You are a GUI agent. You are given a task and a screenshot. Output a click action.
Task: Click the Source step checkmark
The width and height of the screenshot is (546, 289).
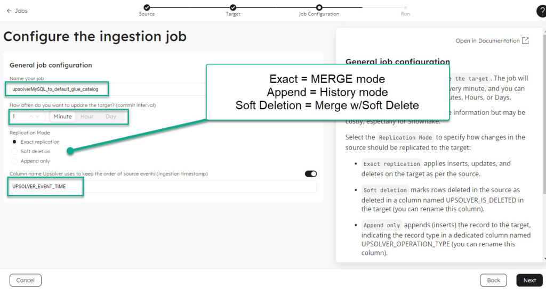point(147,7)
